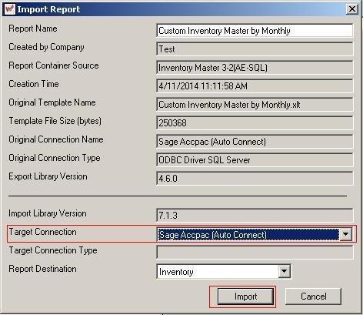Click the Target Connection label
363x315 pixels.
tap(42, 232)
